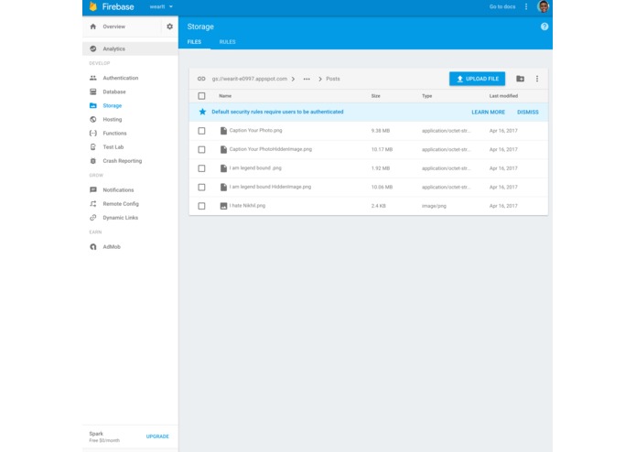The image size is (636, 452).
Task: Open the project selector dropdown arrow
Action: [171, 6]
